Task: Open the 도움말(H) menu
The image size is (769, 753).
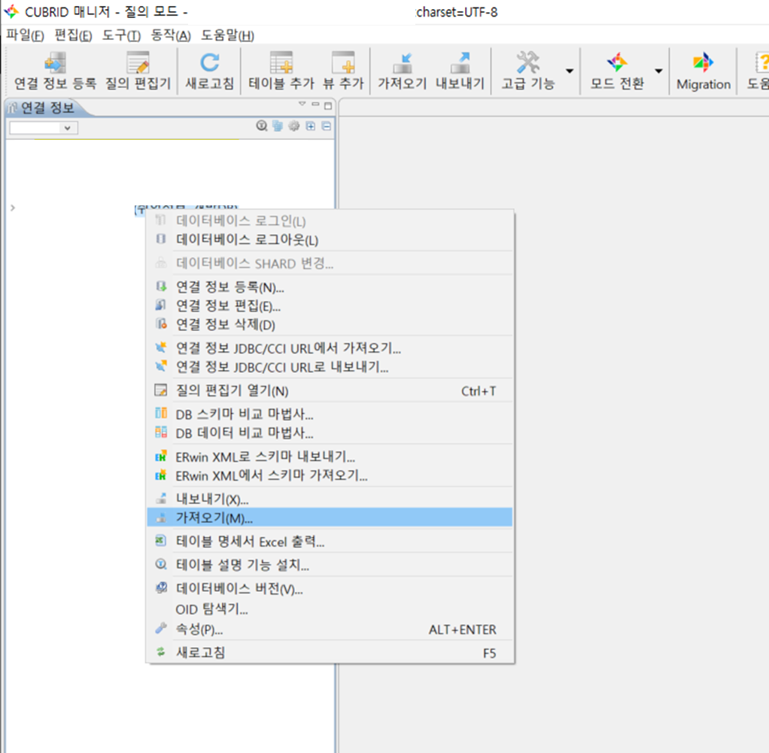Action: (227, 35)
